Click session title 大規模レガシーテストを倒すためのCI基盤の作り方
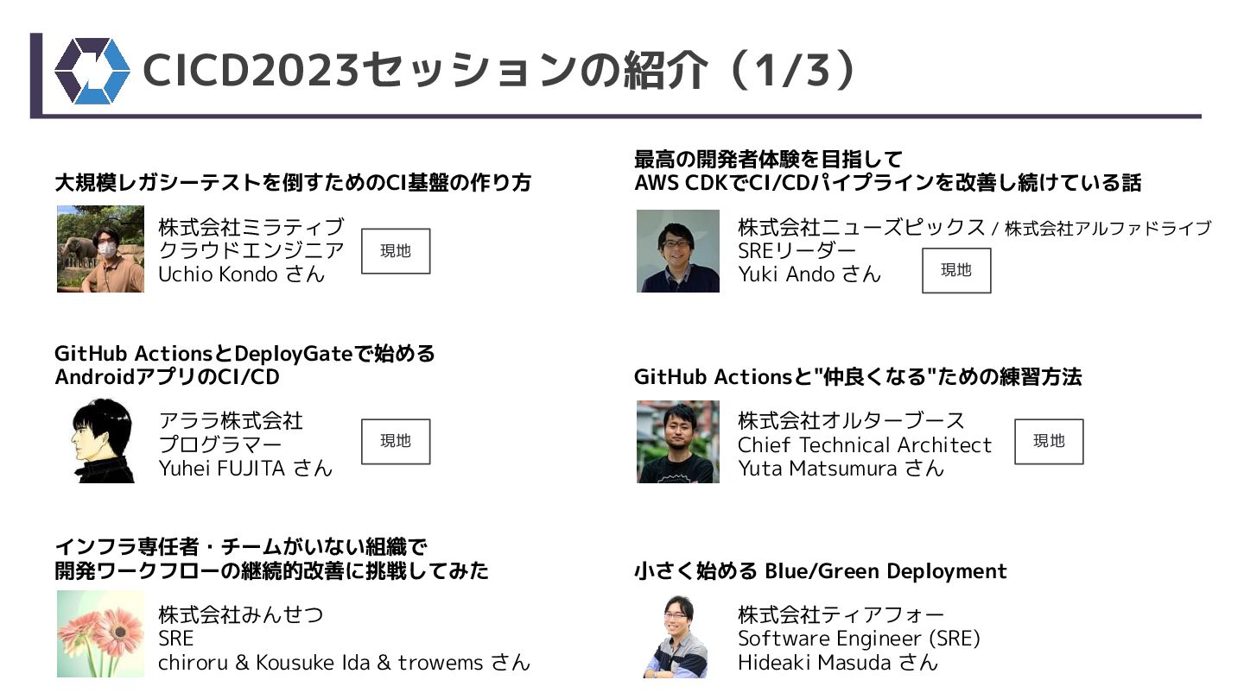This screenshot has width=1244, height=699. coord(293,183)
